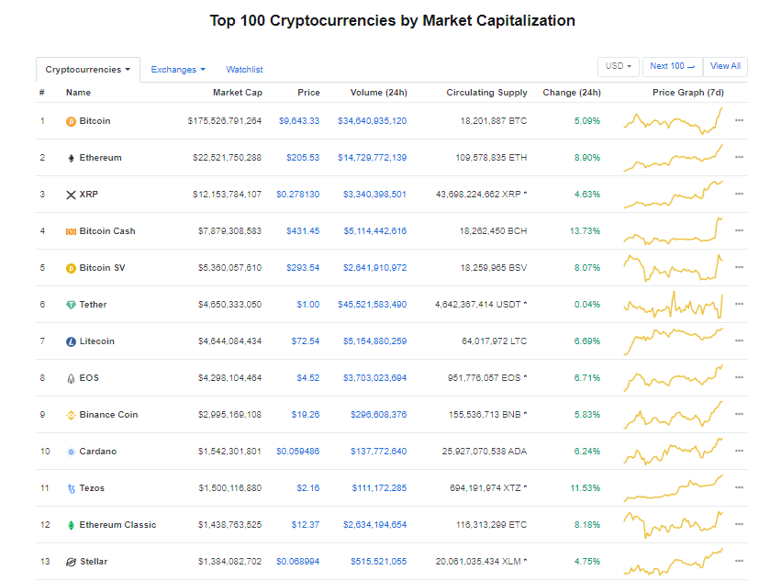This screenshot has width=770, height=581.
Task: Click Ethereum Classic volume $2,634,194,654
Action: pyautogui.click(x=374, y=524)
